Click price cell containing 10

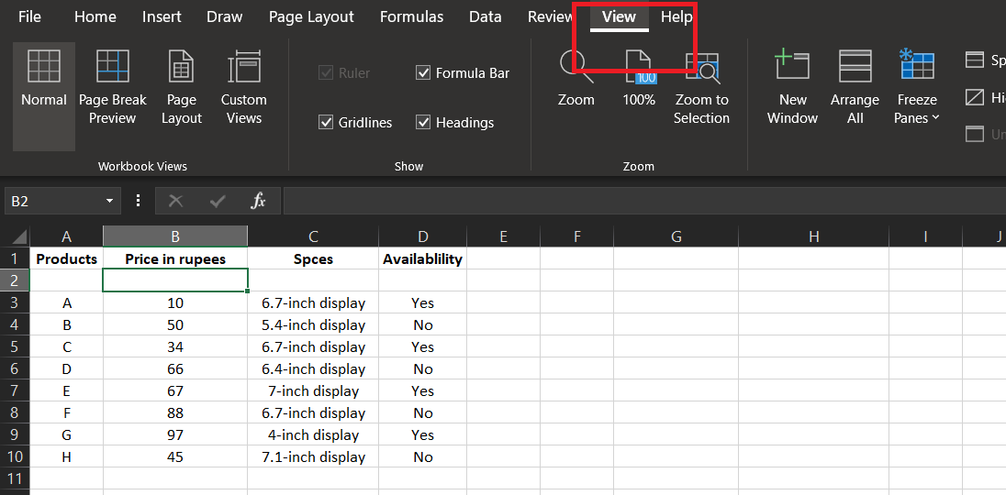tap(175, 302)
